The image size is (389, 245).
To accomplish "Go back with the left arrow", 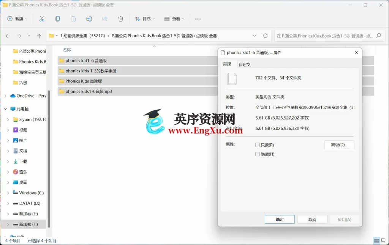I will coord(8,36).
